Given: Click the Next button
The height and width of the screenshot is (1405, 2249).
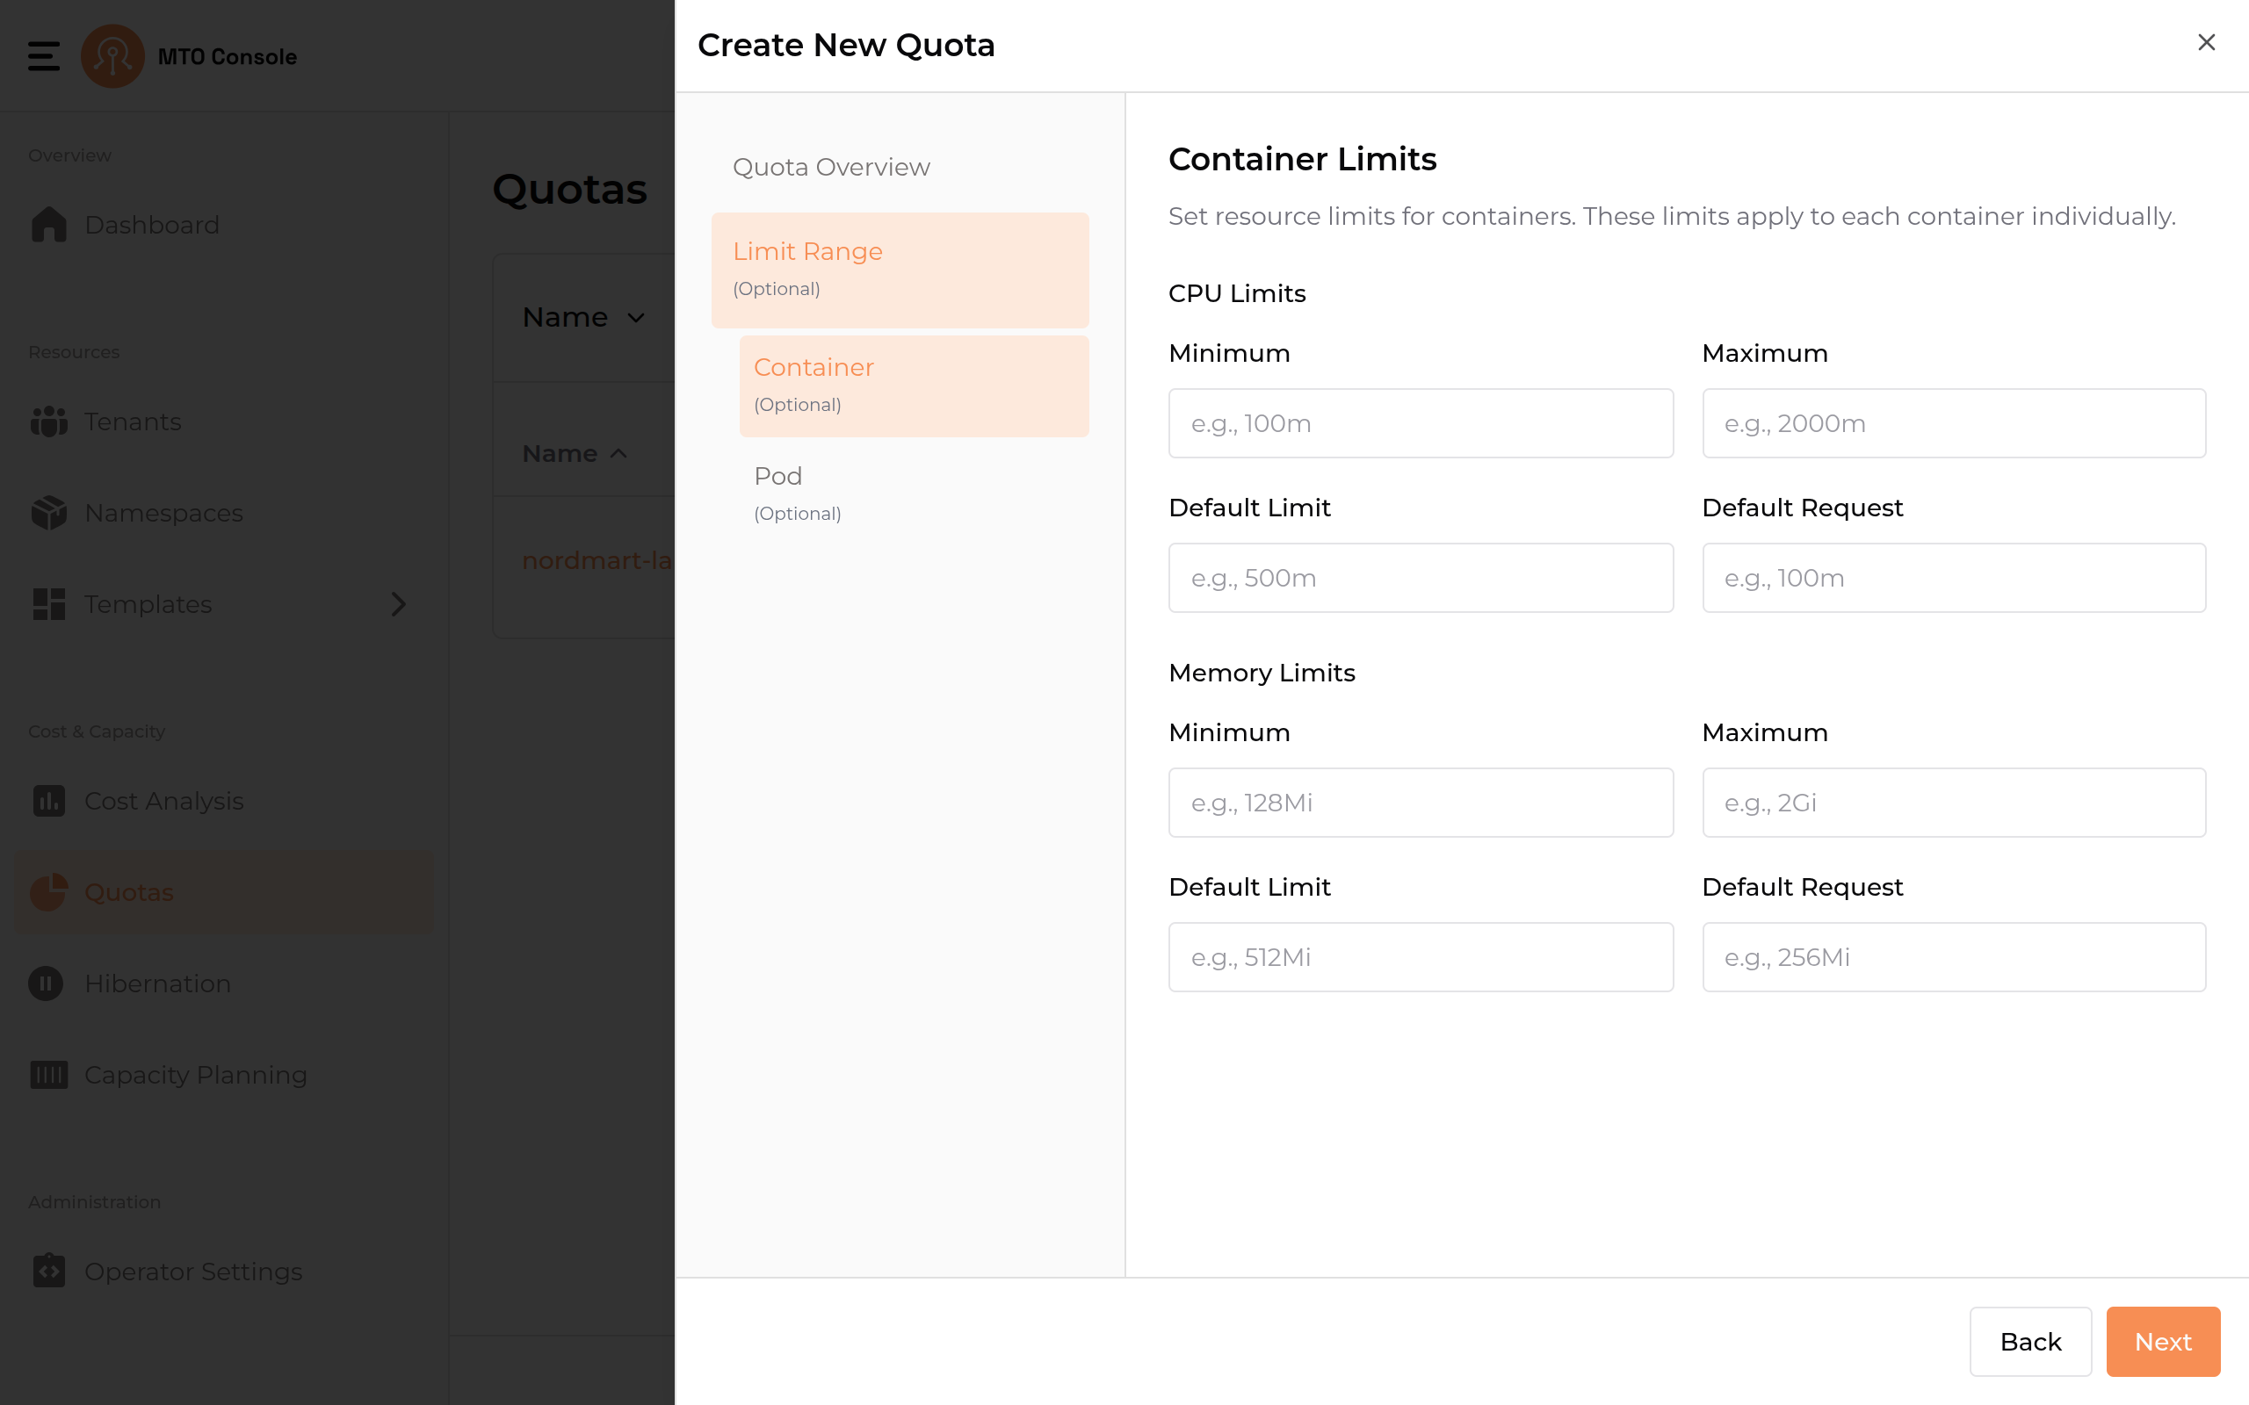Looking at the screenshot, I should coord(2162,1342).
